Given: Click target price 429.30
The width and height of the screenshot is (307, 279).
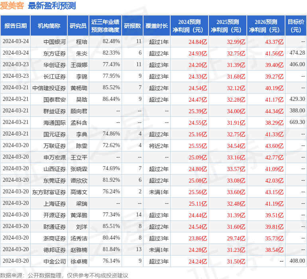Looking at the screenshot, I should (297, 99).
